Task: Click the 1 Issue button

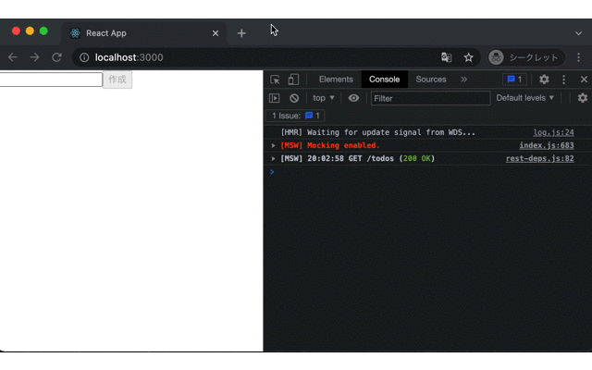Action: [295, 116]
